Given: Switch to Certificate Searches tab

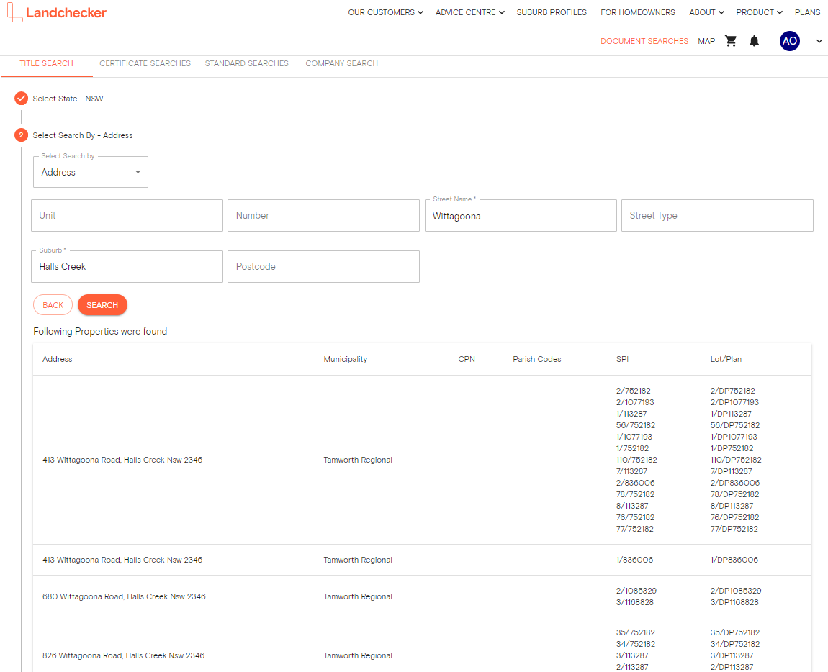Looking at the screenshot, I should 145,63.
